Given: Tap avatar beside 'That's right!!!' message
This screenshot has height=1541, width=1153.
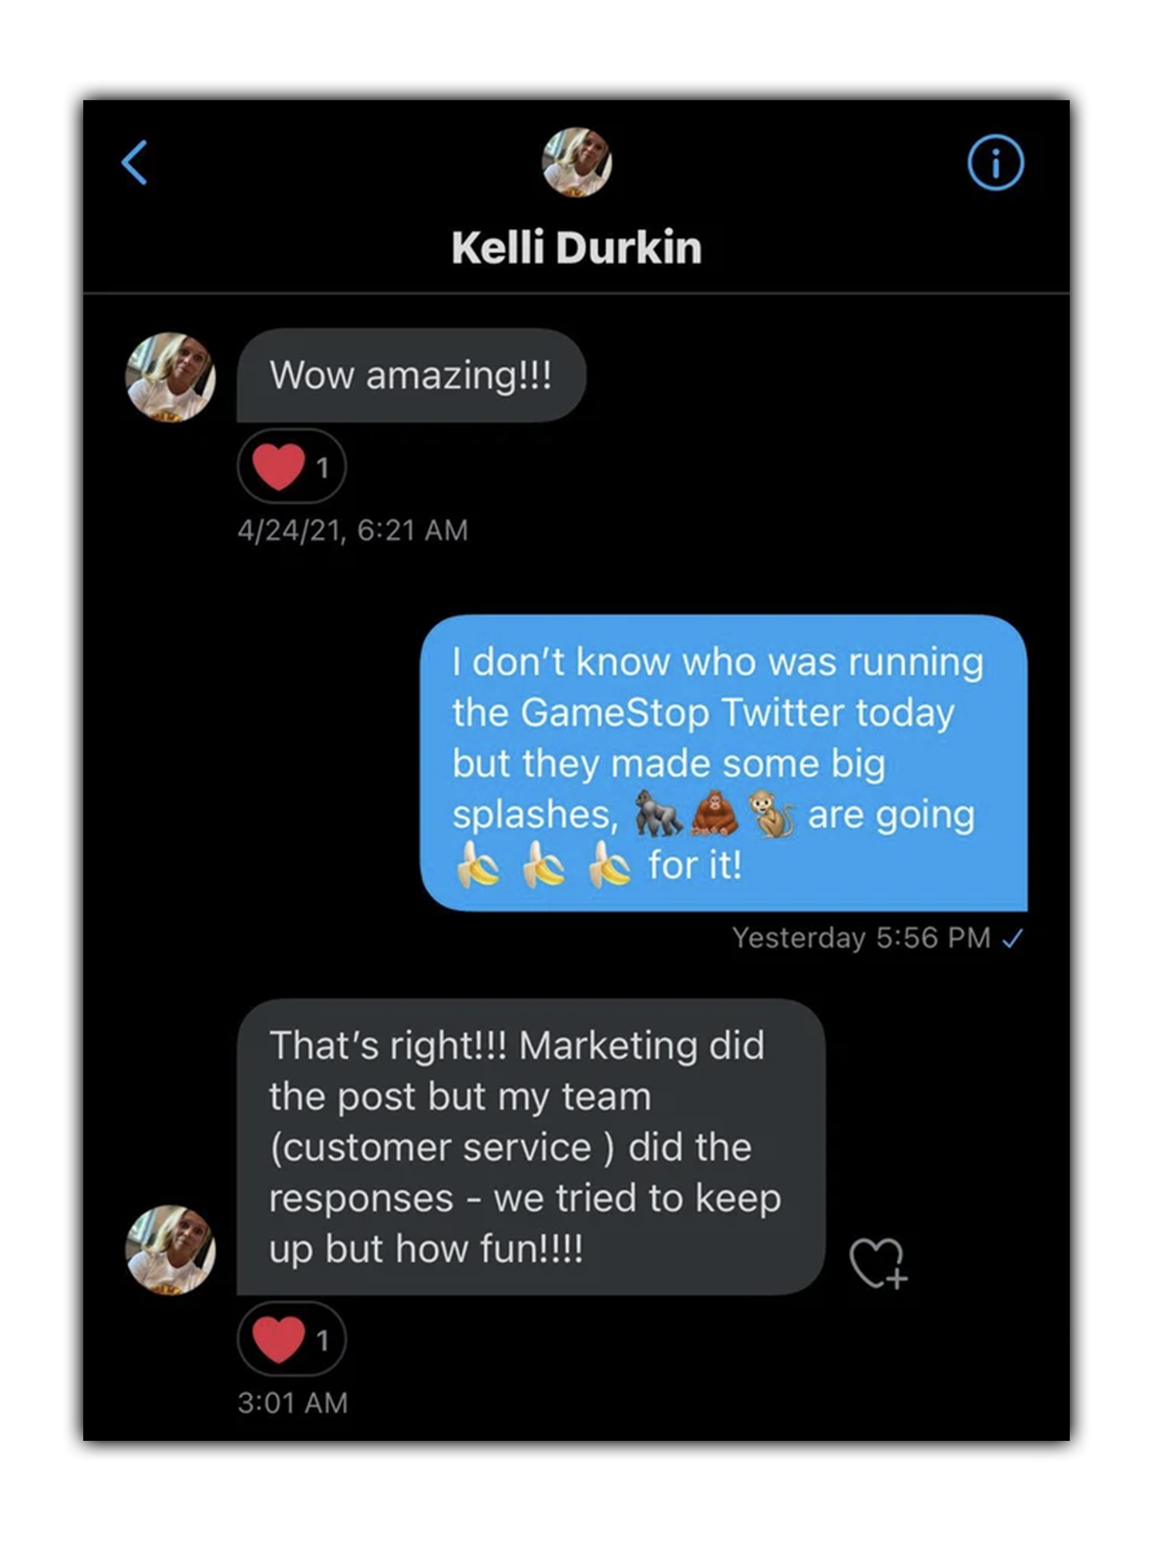Looking at the screenshot, I should coord(170,1250).
